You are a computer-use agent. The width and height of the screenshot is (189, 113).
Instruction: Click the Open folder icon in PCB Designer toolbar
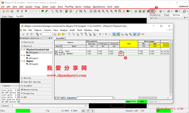8,11
